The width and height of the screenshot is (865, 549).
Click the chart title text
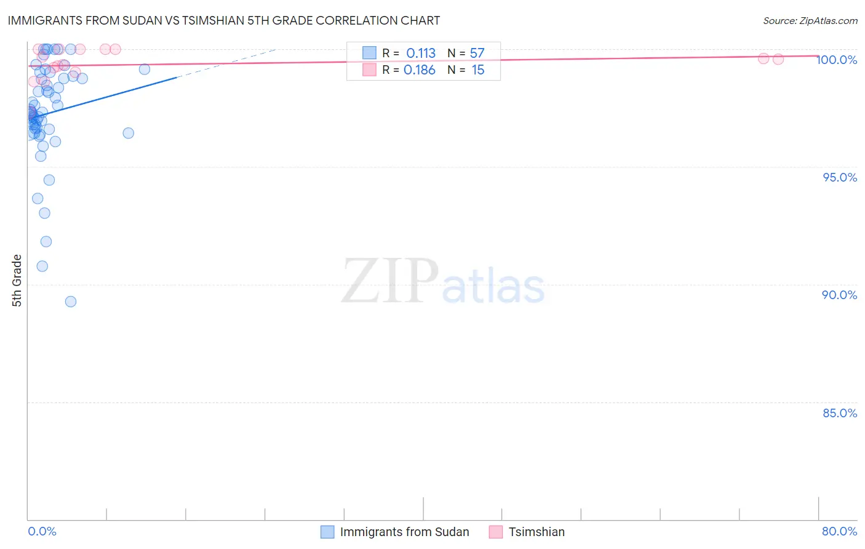(224, 20)
